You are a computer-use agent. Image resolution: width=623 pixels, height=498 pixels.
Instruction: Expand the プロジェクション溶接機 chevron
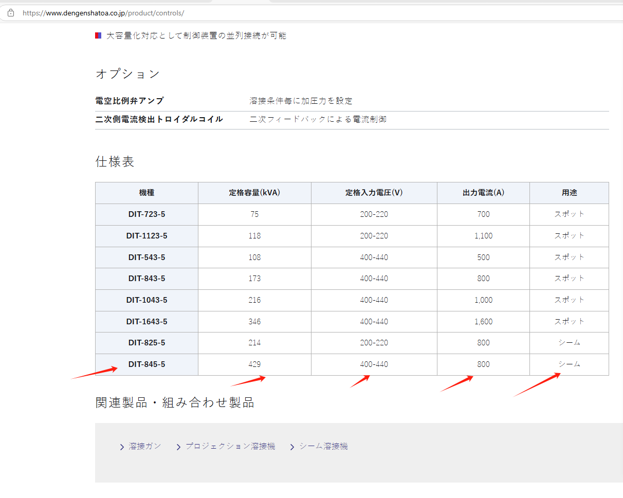pos(178,446)
